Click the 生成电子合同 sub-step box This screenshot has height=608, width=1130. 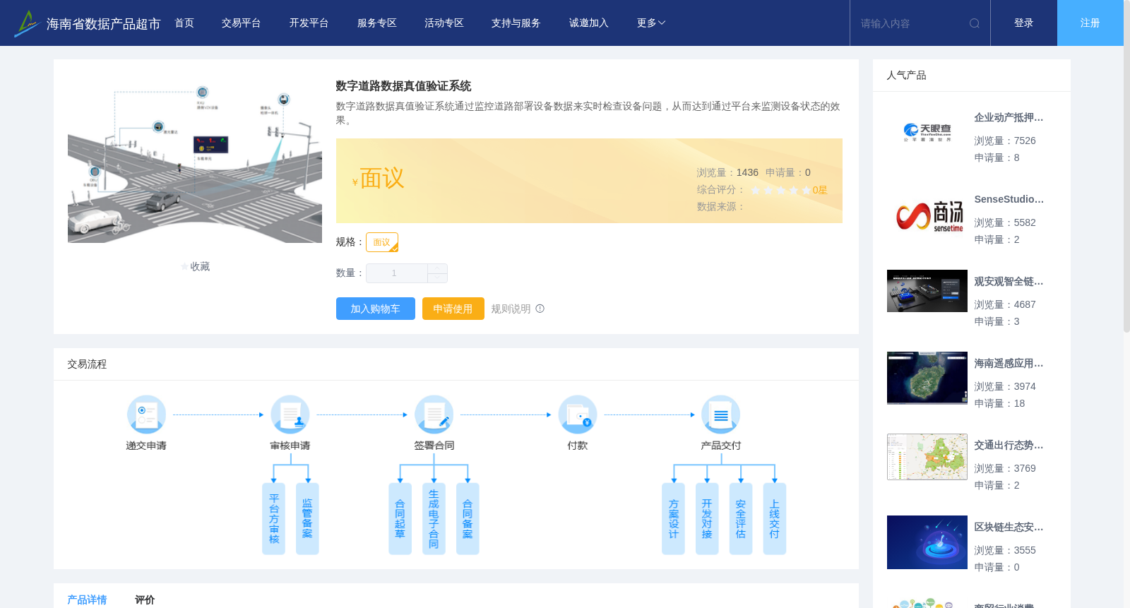coord(434,518)
